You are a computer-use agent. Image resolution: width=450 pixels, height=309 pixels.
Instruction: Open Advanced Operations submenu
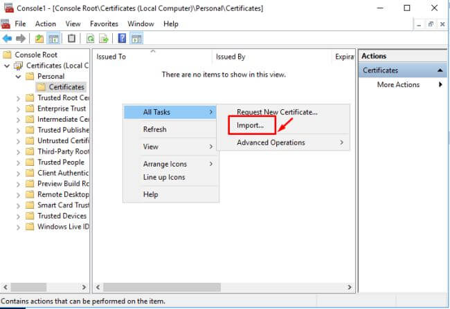click(283, 142)
